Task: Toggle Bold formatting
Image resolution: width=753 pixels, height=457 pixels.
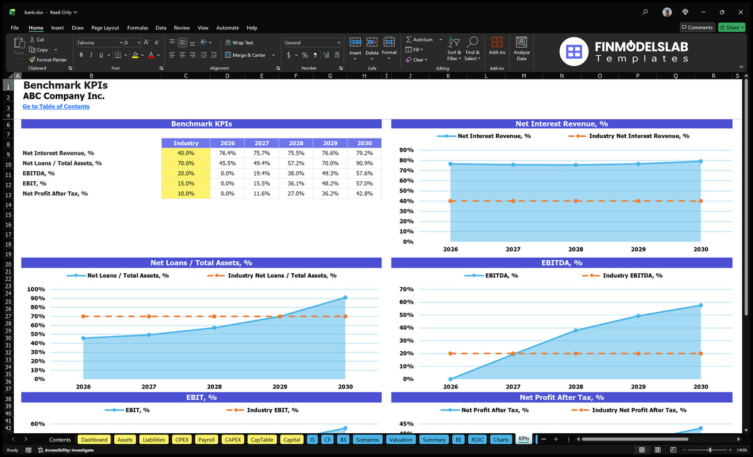Action: (x=81, y=55)
